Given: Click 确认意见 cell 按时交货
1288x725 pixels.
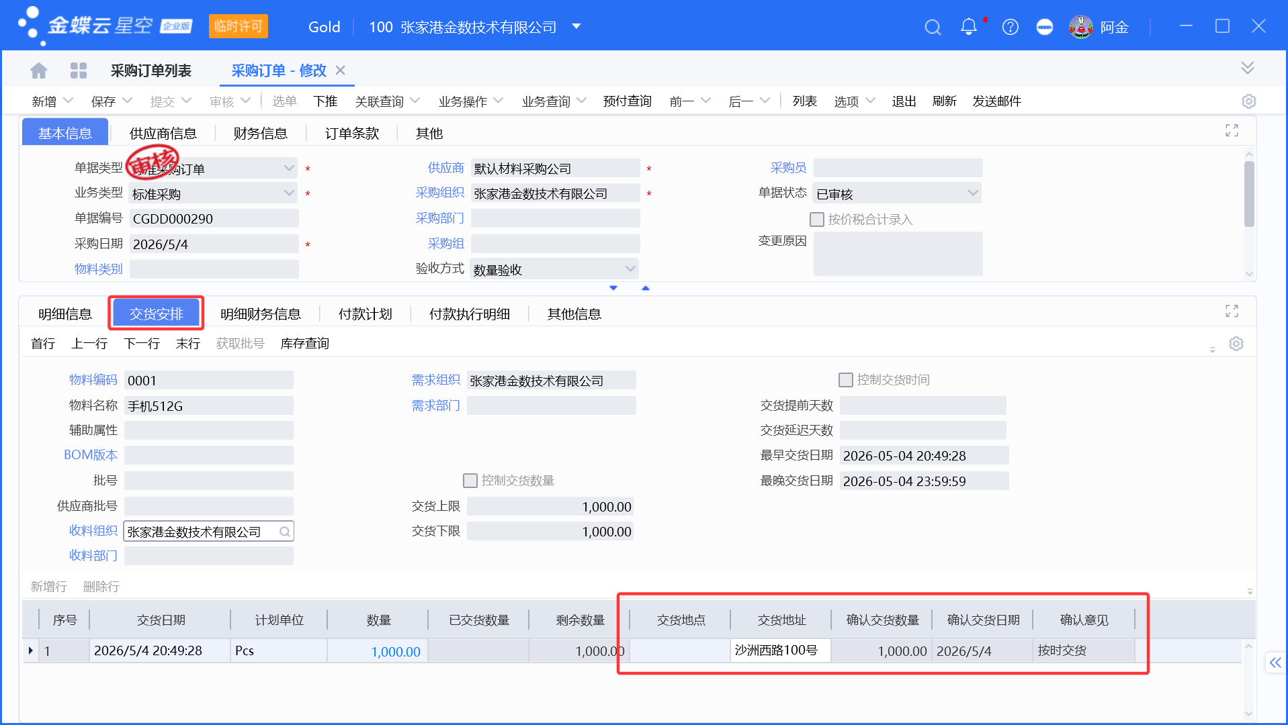Looking at the screenshot, I should click(x=1083, y=650).
